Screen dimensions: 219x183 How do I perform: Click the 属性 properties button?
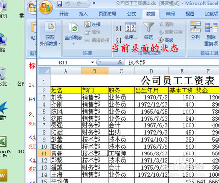tap(92, 32)
